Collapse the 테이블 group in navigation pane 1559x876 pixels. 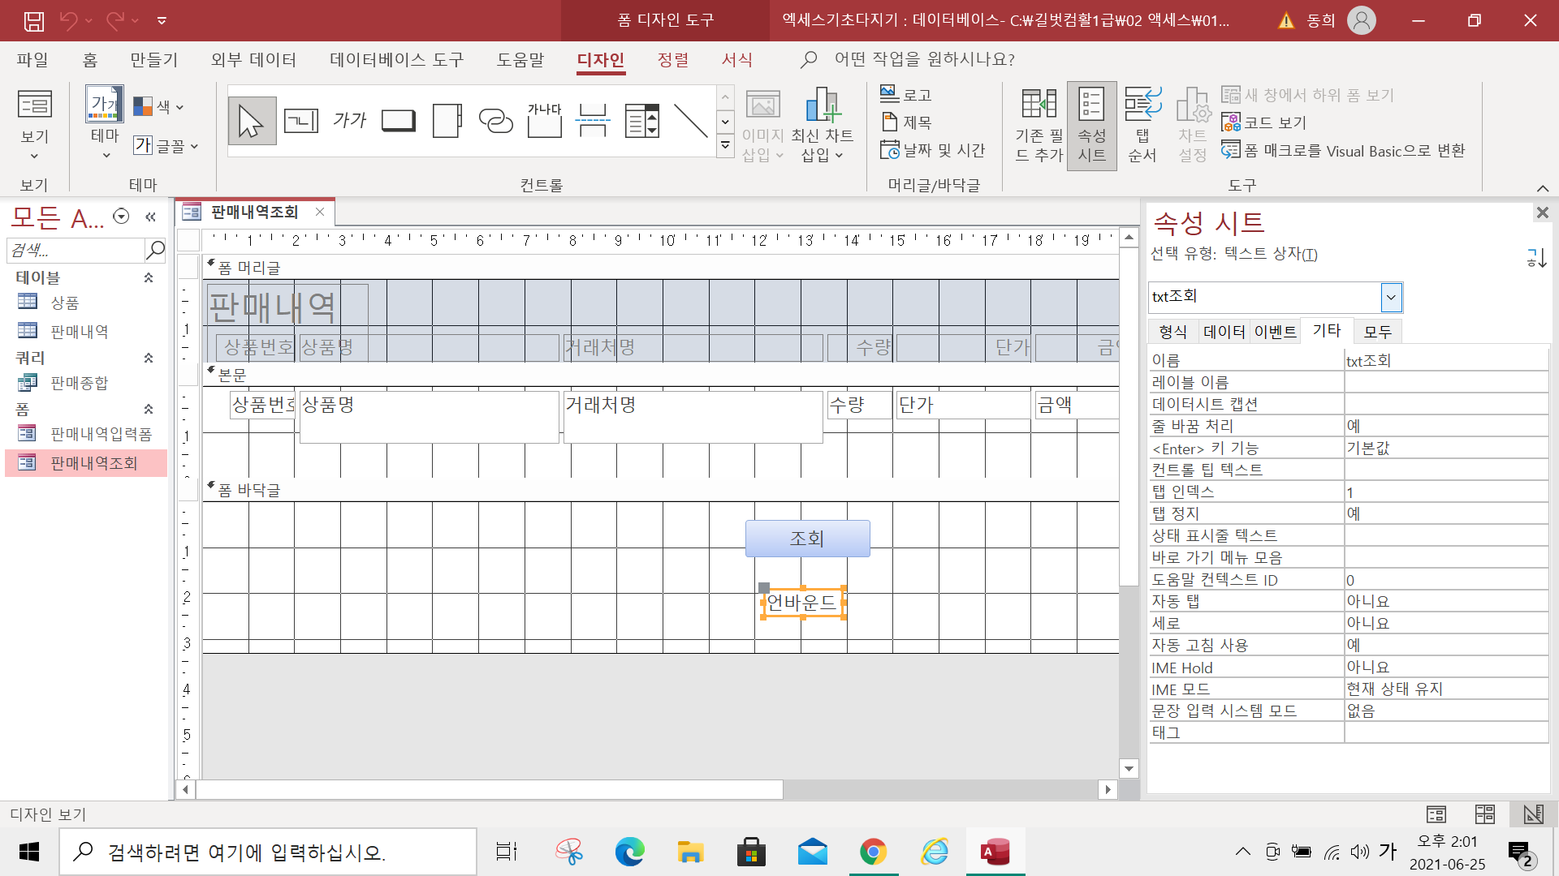[149, 278]
